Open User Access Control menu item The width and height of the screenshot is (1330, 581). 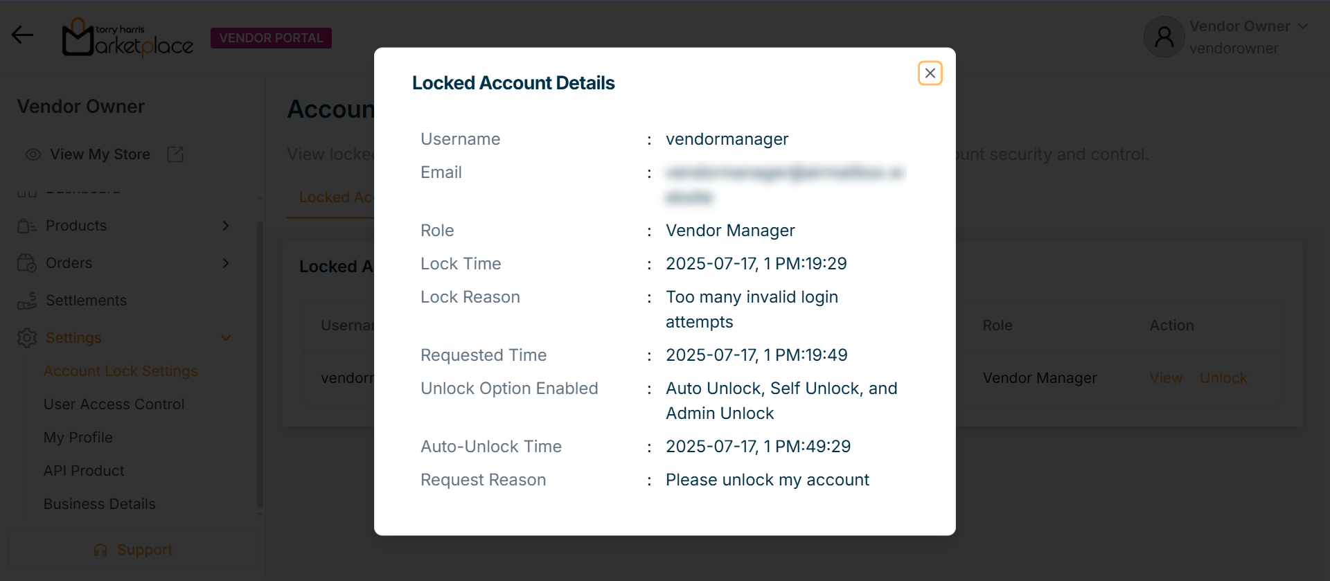click(114, 404)
